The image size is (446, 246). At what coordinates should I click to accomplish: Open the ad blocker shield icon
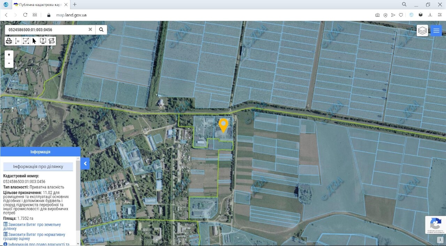click(x=385, y=15)
